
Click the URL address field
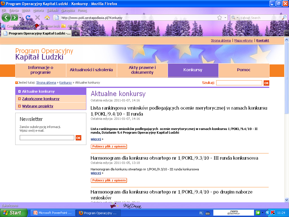(x=138, y=18)
